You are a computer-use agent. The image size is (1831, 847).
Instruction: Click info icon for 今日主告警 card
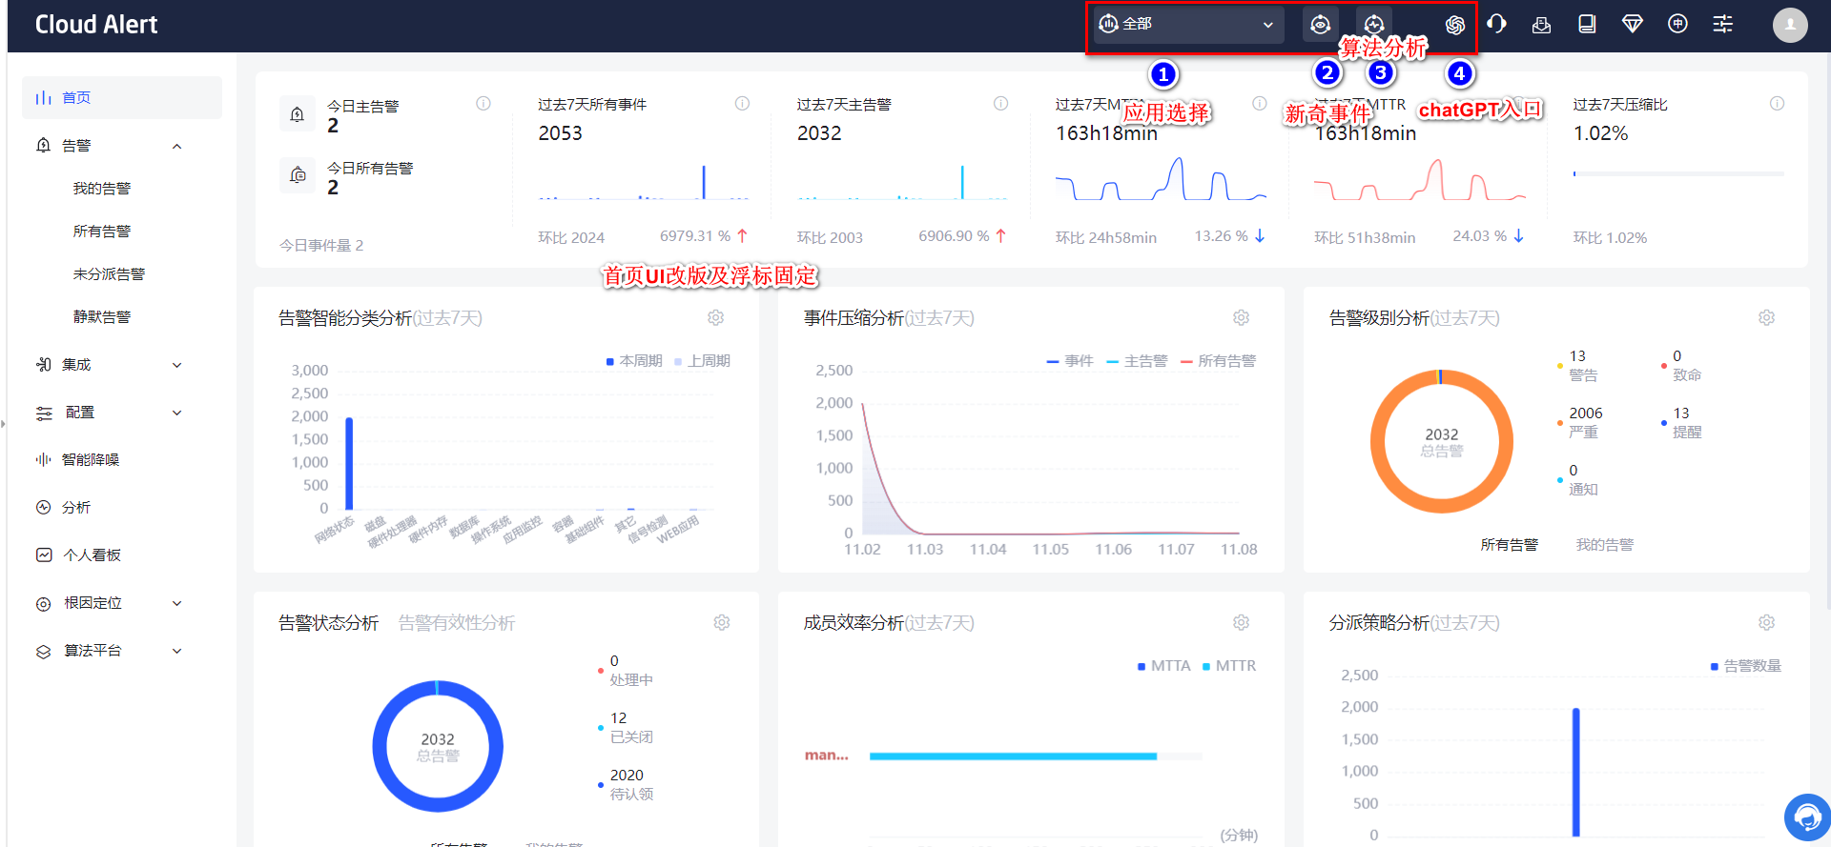pos(483,103)
